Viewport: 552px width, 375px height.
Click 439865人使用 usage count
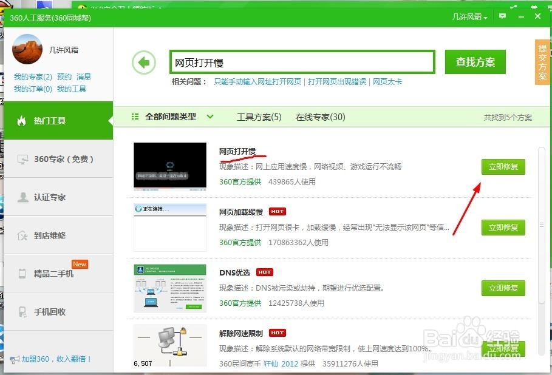(292, 182)
